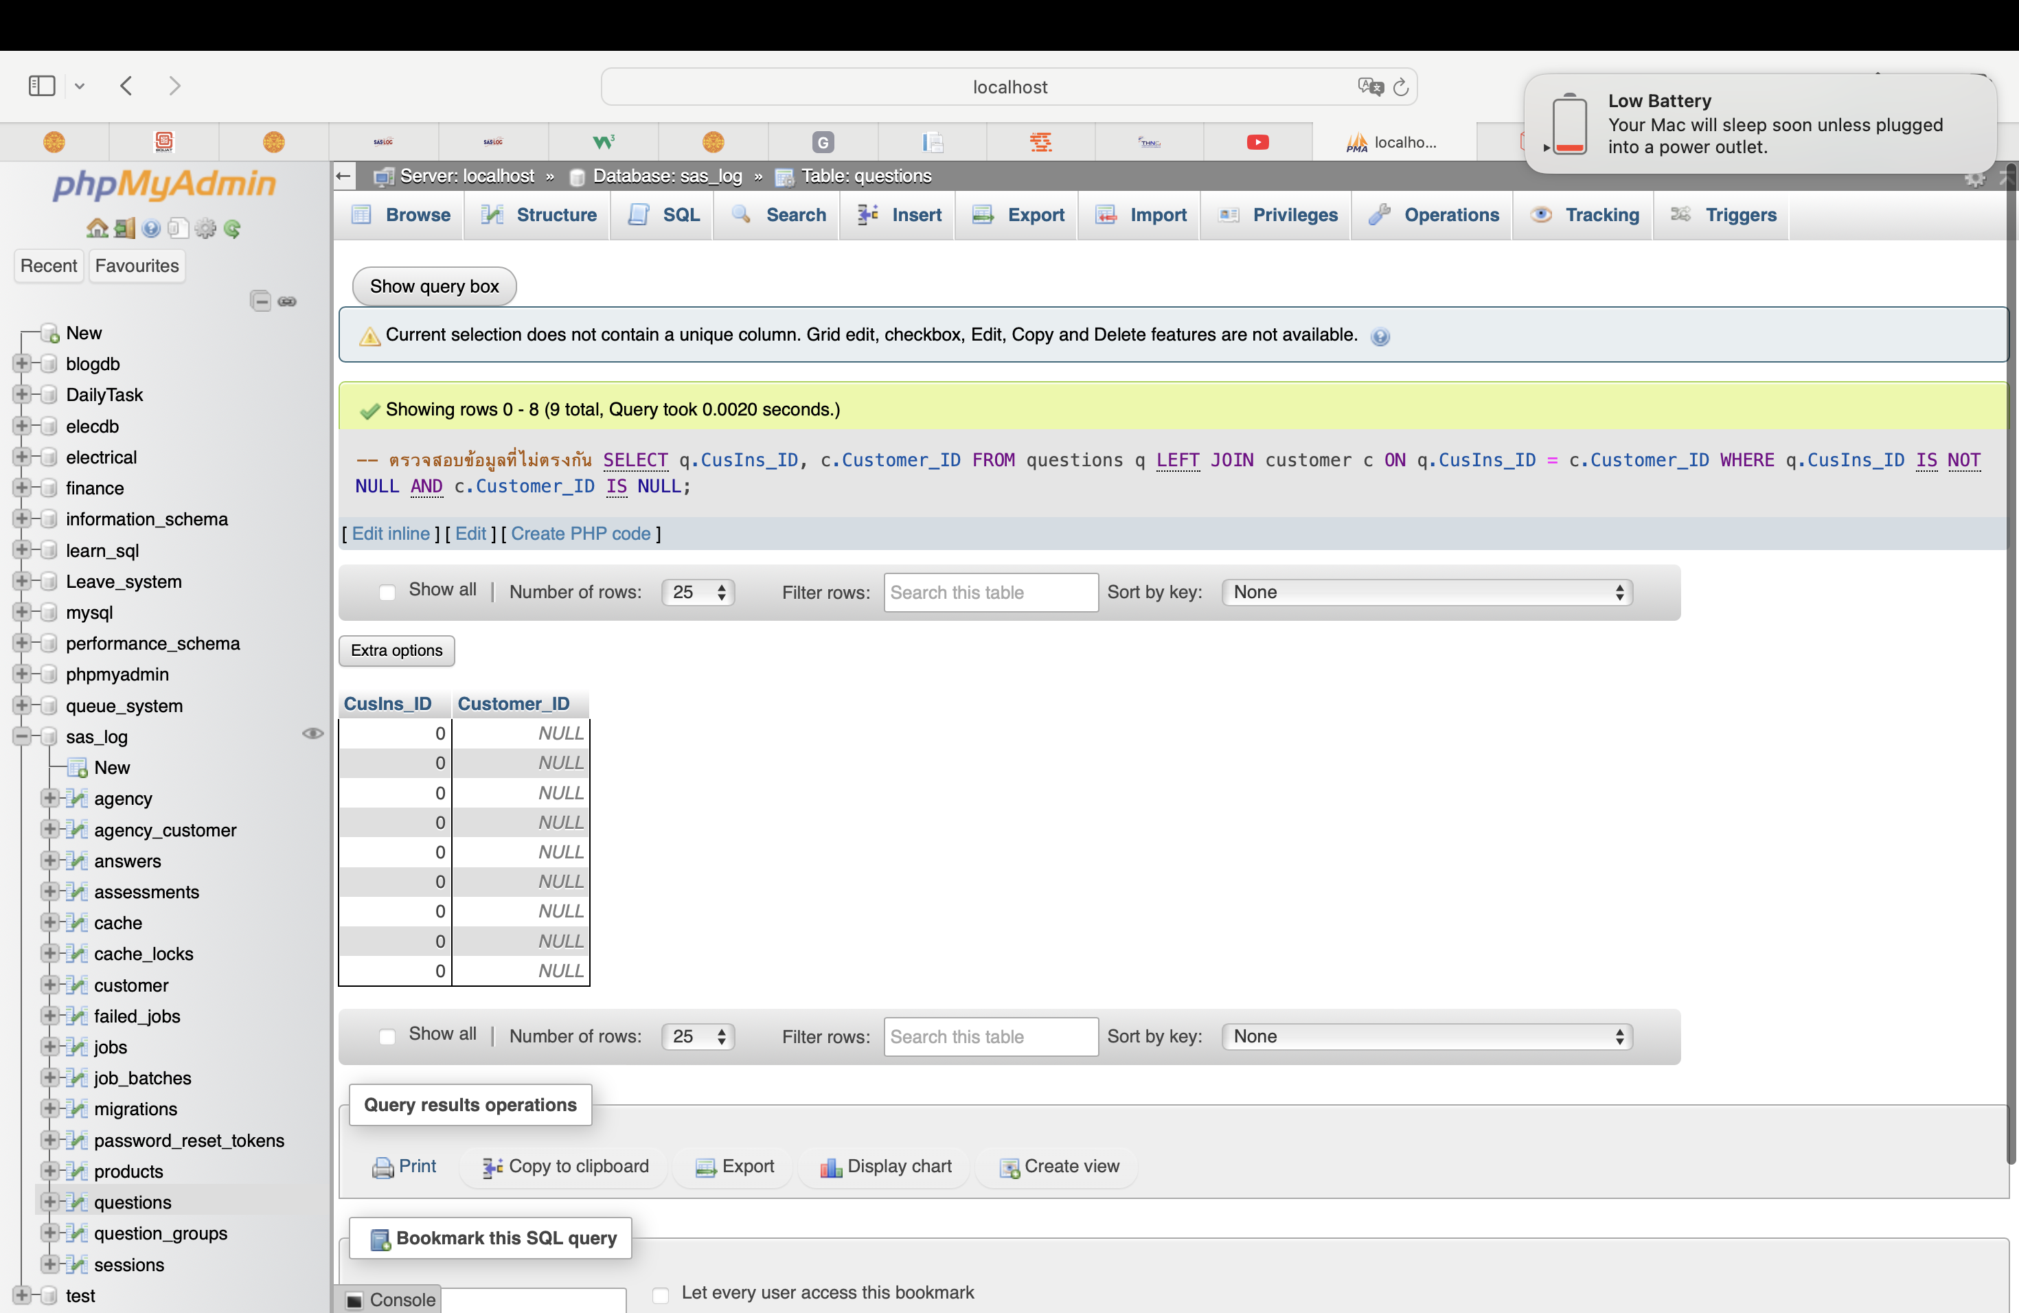Open the Operations tab
2019x1313 pixels.
[1434, 214]
